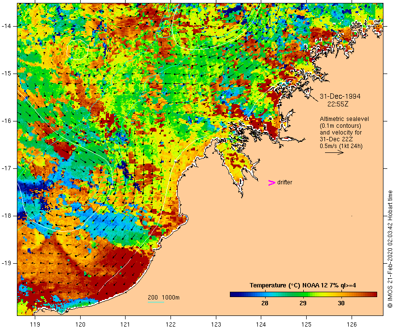Viewport: 396px width, 329px height.
Task: Click the latitude axis label '-15'
Action: (6, 74)
